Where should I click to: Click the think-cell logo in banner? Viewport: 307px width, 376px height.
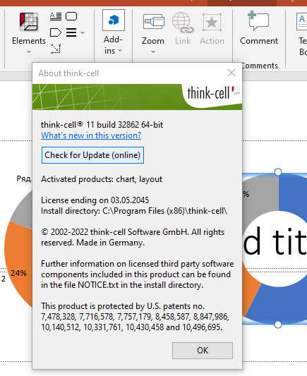[213, 93]
